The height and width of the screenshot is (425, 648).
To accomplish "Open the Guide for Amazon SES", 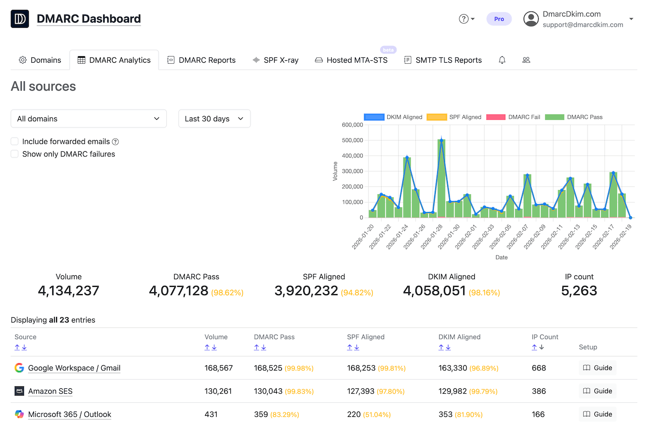I will (x=597, y=391).
